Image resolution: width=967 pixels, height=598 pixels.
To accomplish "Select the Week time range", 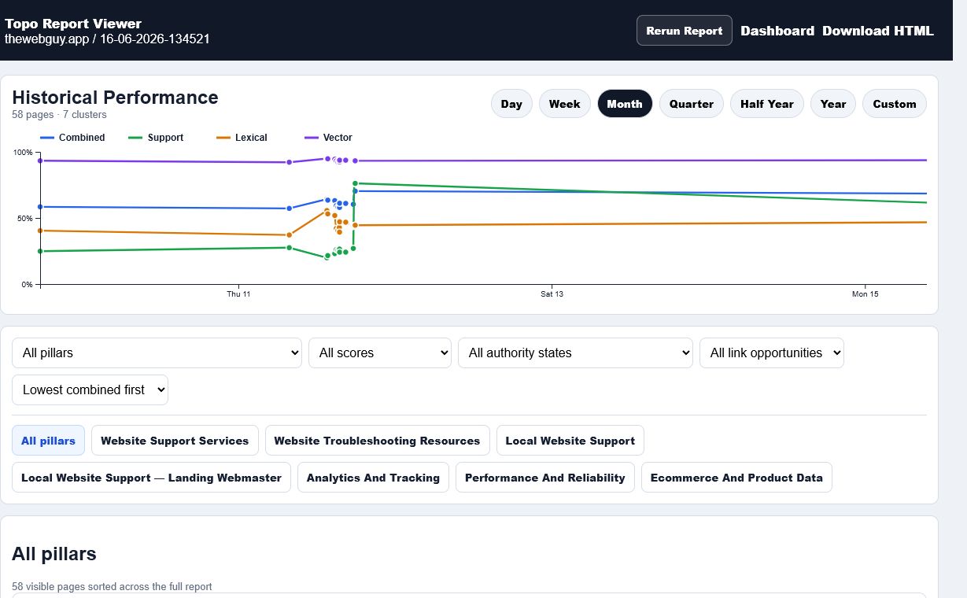I will point(565,104).
